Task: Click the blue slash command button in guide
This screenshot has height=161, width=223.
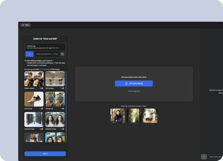Action: pyautogui.click(x=29, y=54)
